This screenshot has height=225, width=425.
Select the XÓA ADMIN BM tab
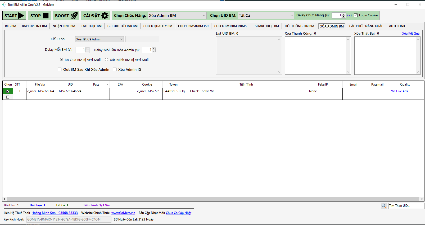click(x=332, y=26)
